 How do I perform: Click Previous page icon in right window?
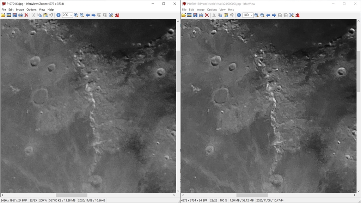[x=280, y=15]
